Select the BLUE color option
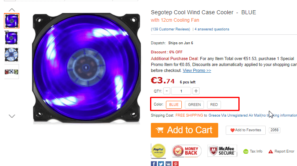 coord(174,105)
